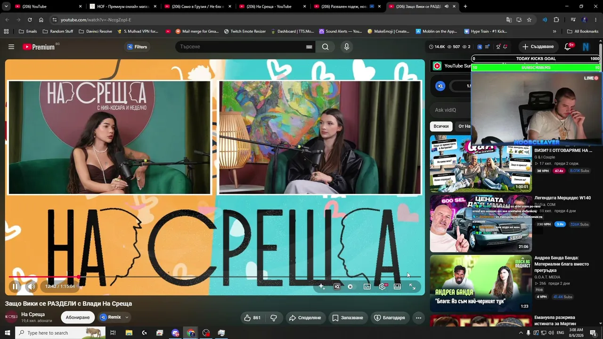Image resolution: width=603 pixels, height=339 pixels.
Task: Open the All Bookmarks folder
Action: (583, 32)
